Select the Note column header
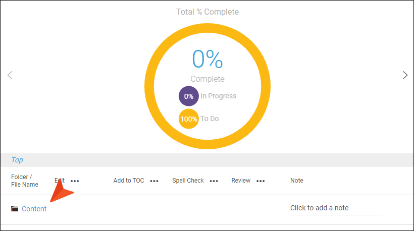The height and width of the screenshot is (231, 414). pos(297,181)
